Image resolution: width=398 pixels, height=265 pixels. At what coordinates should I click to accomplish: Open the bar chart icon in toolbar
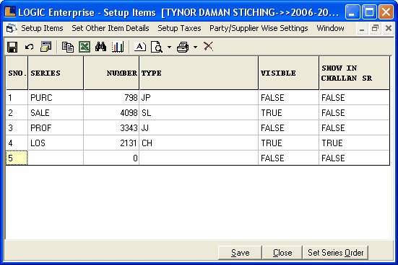click(118, 47)
